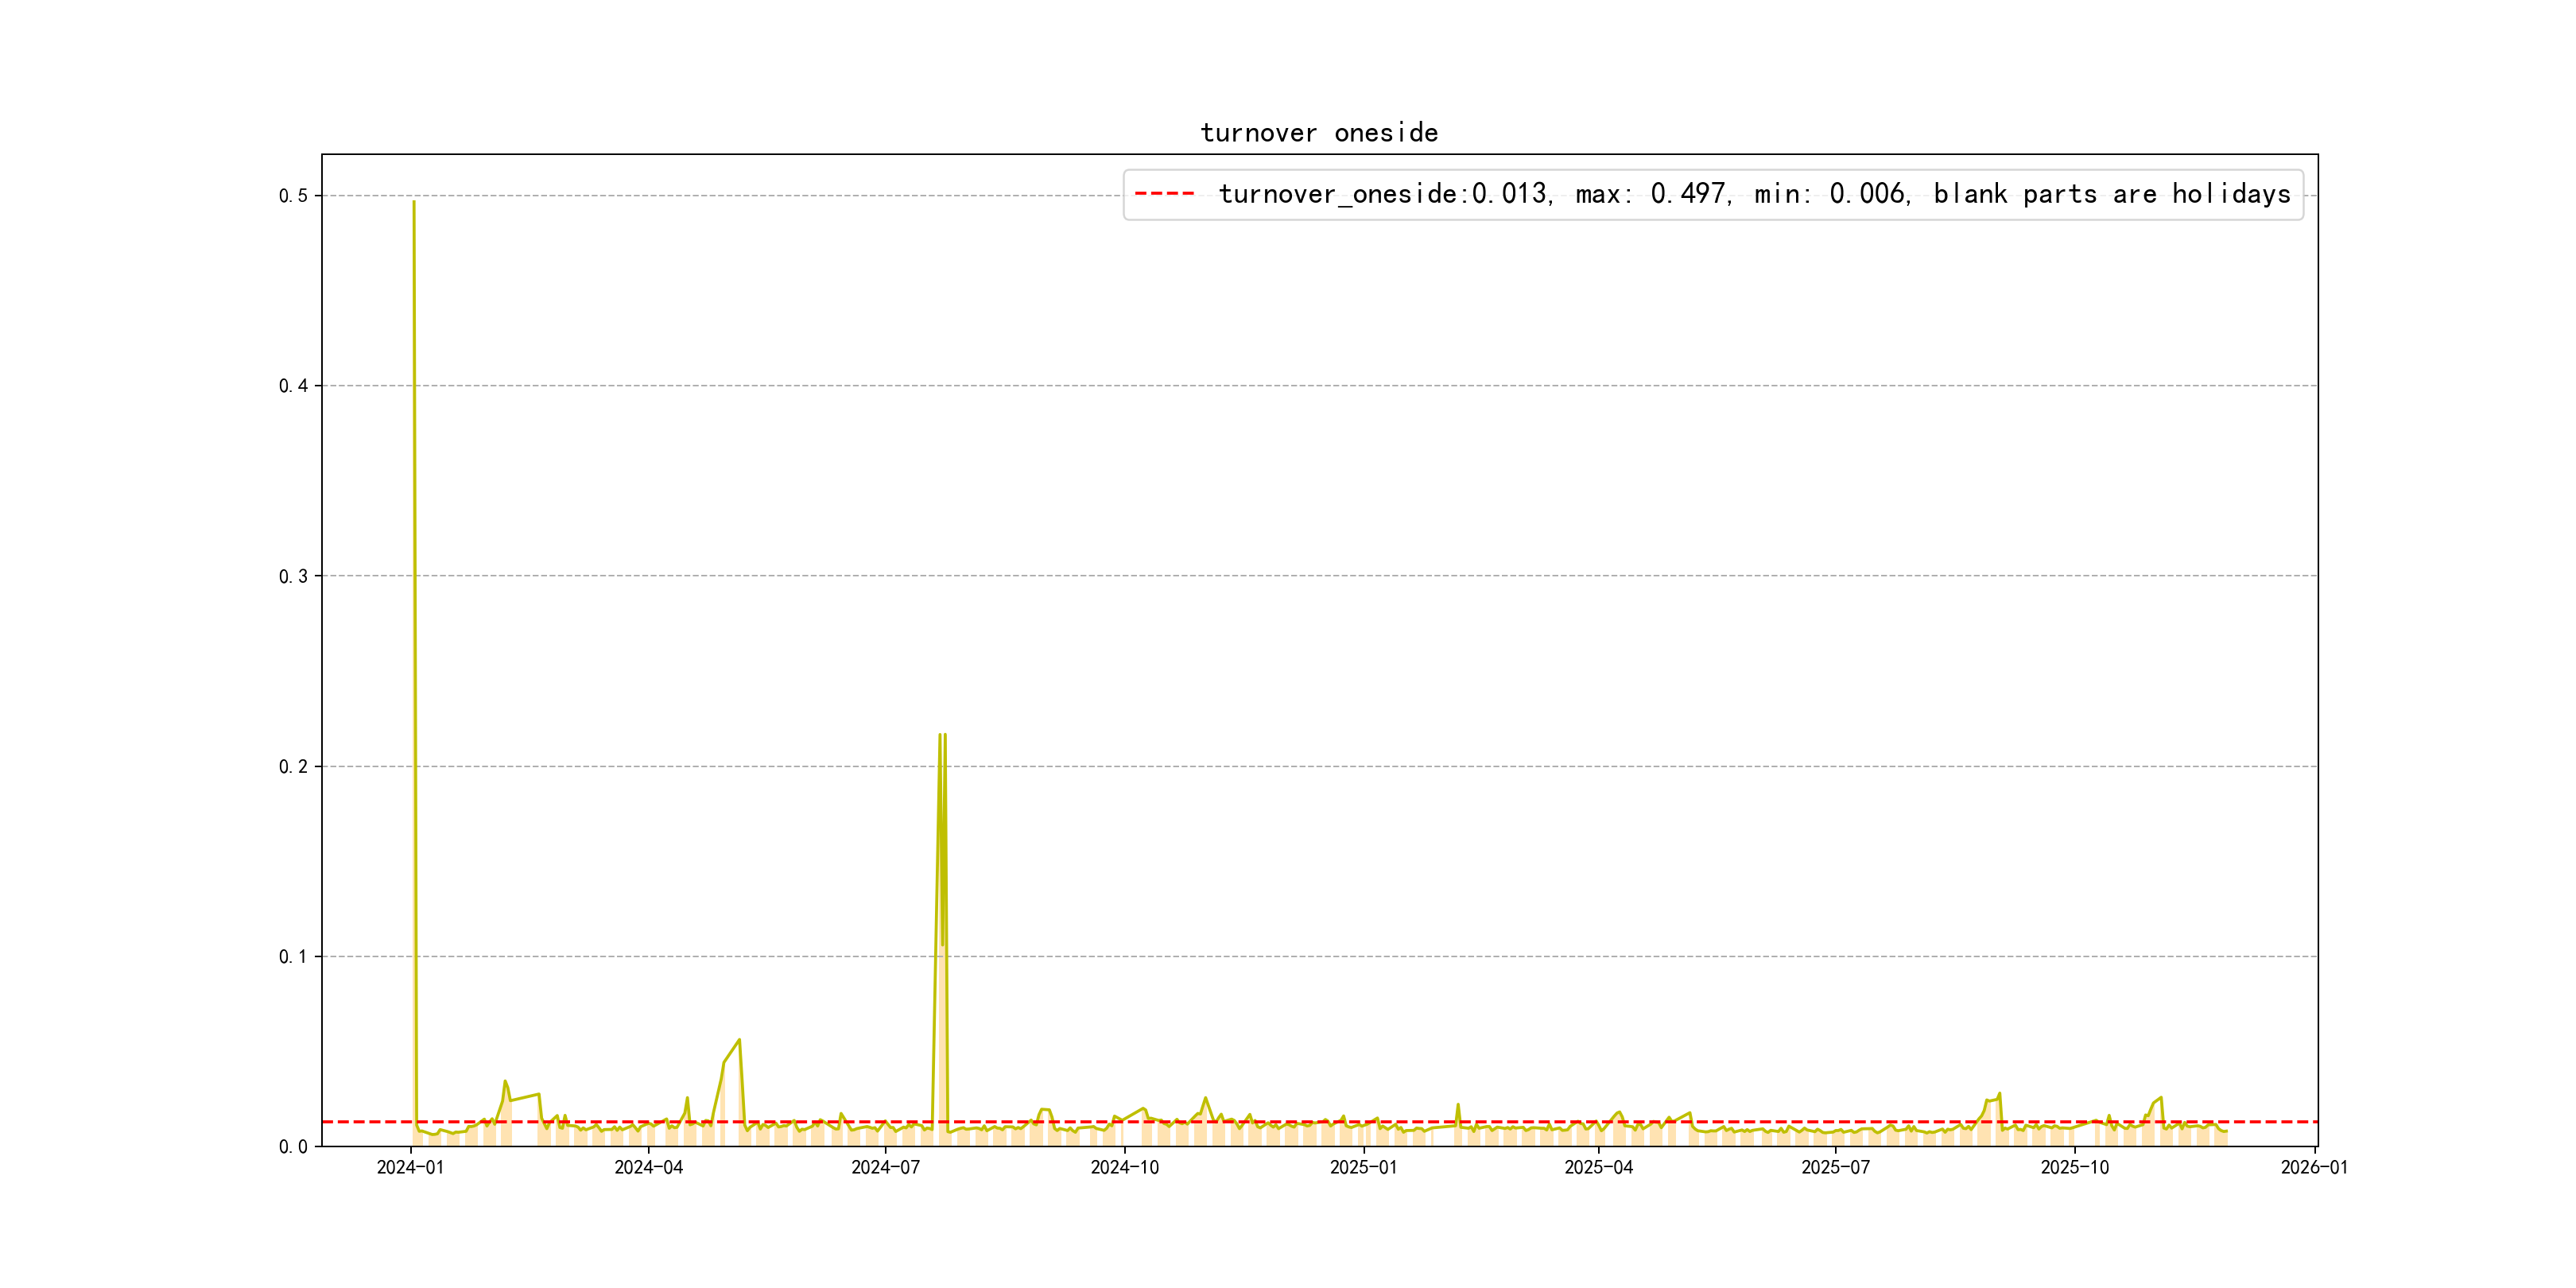Click the 0.1 y-axis tick label

(293, 957)
